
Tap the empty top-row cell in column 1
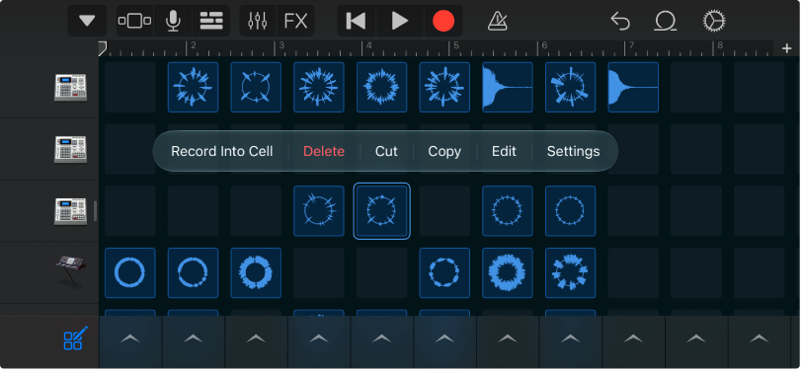pos(130,88)
